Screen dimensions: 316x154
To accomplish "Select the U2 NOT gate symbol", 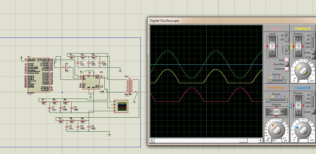I will [67, 68].
